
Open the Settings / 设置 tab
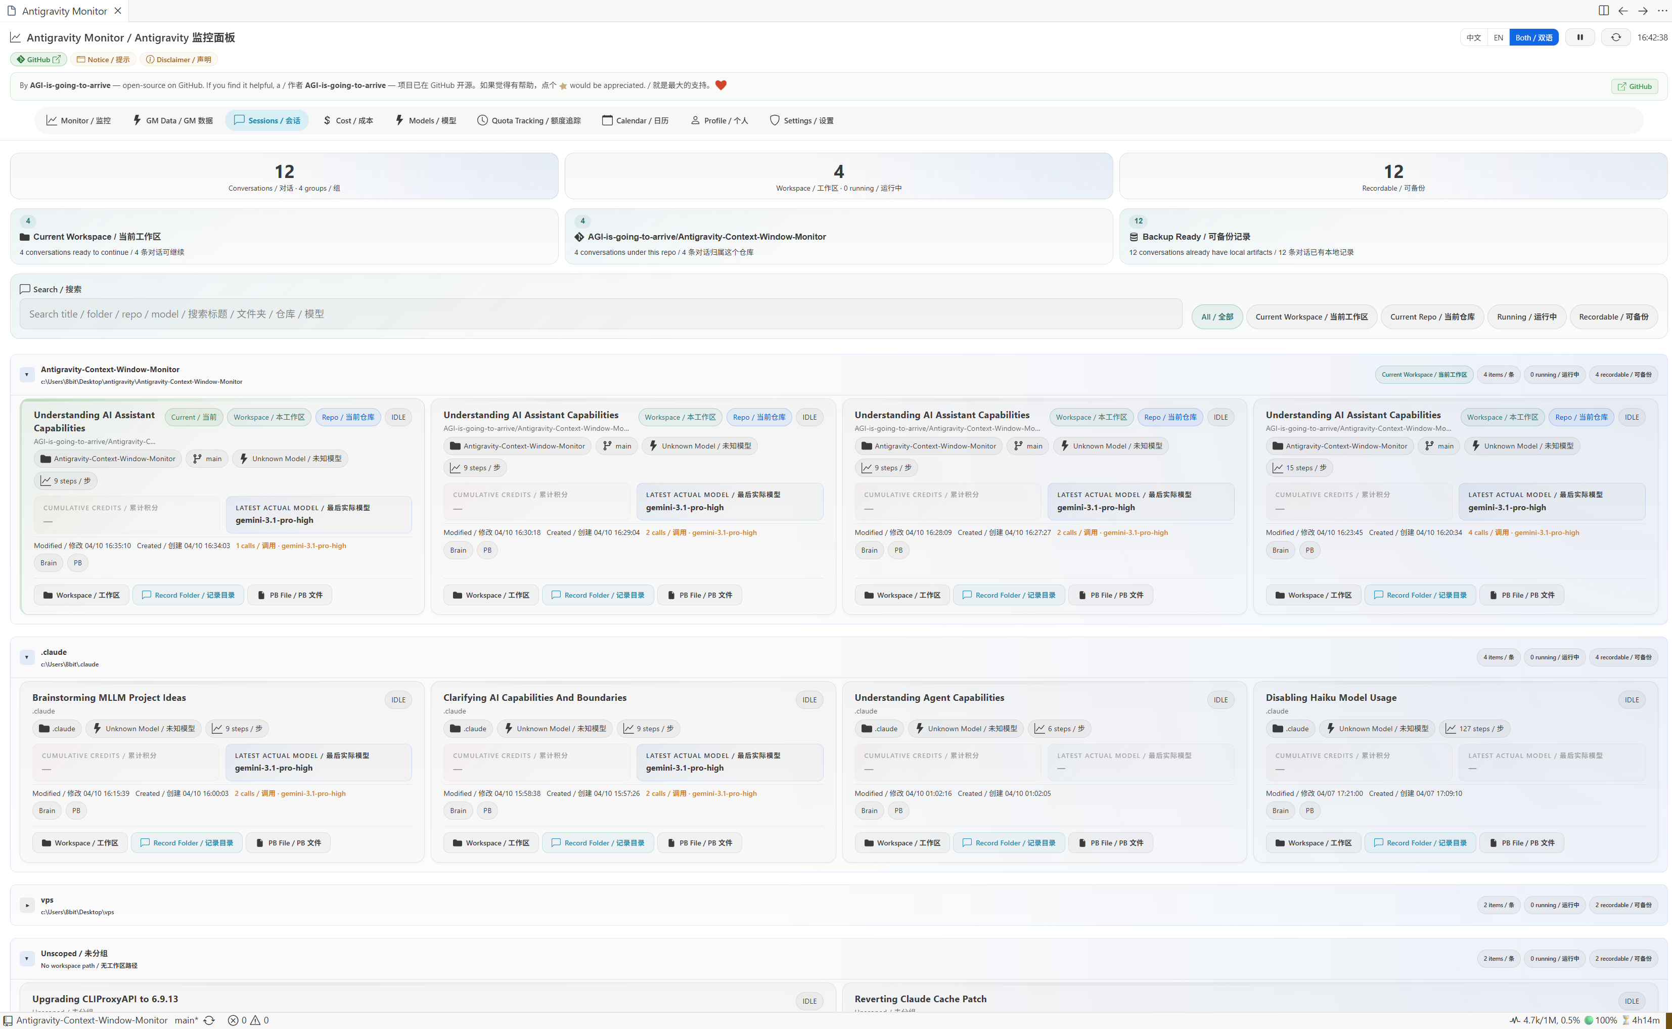pos(801,120)
